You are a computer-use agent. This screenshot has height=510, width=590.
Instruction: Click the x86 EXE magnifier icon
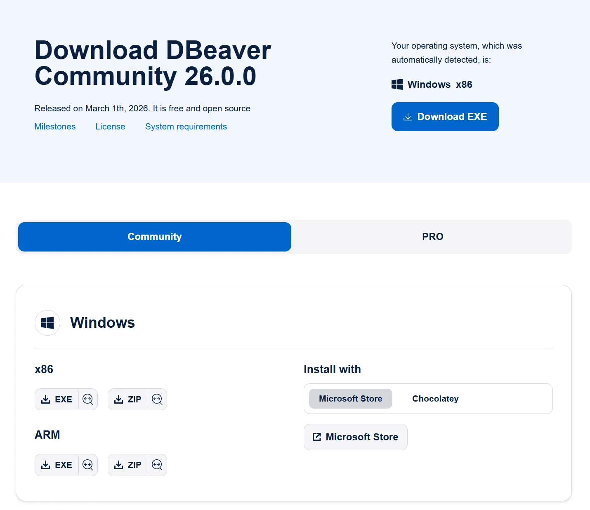88,399
